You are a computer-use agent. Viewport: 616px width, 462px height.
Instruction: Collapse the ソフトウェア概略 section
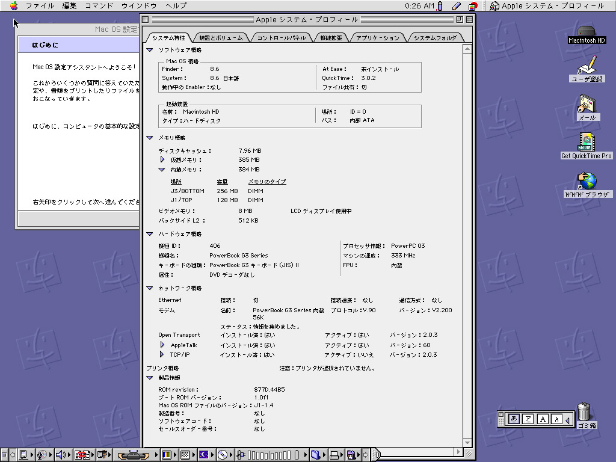tap(149, 50)
